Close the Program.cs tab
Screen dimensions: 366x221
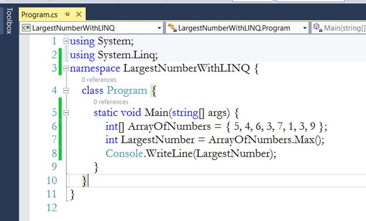[x=79, y=15]
